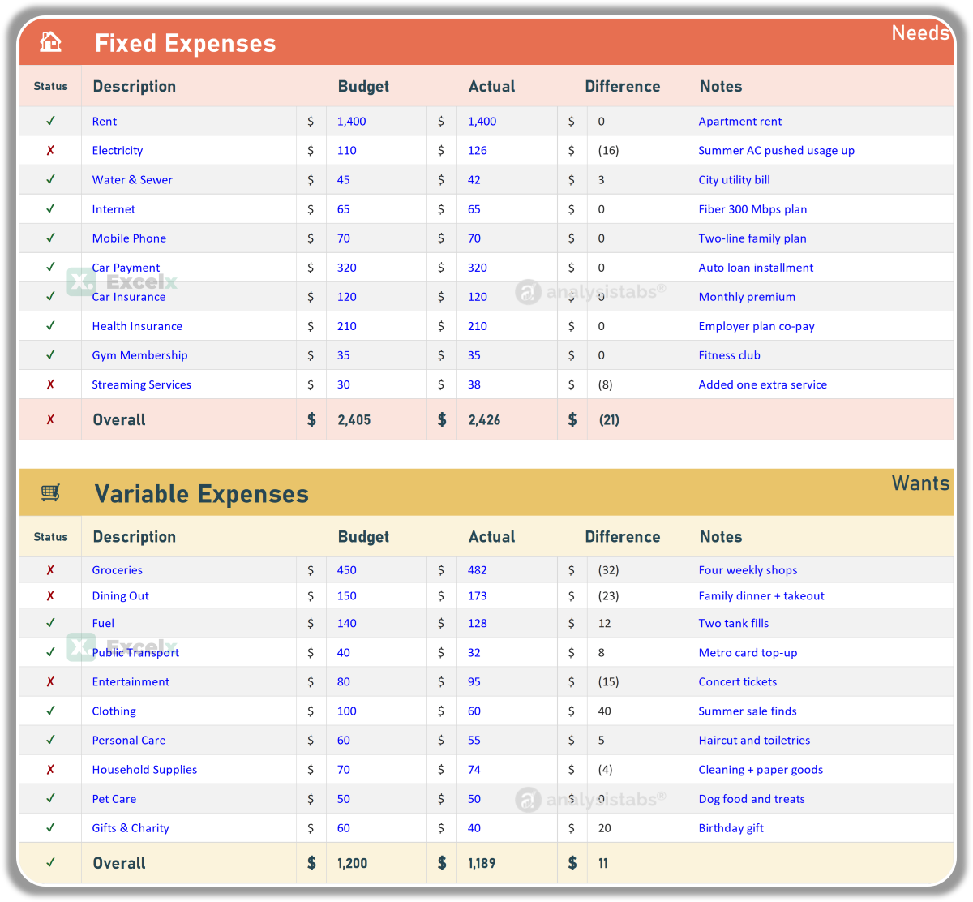
Task: Click the check mark status for Health Insurance
Action: tap(50, 325)
